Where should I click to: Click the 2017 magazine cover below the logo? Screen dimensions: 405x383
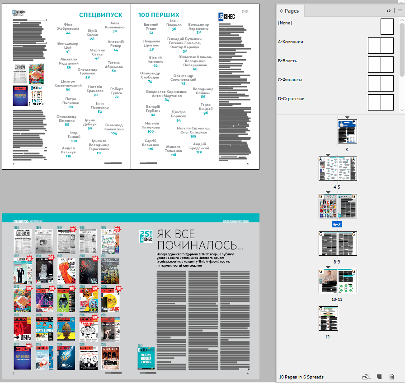(146, 358)
